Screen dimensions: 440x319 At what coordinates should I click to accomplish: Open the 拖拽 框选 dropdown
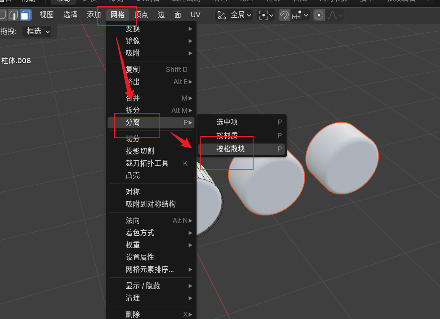37,31
